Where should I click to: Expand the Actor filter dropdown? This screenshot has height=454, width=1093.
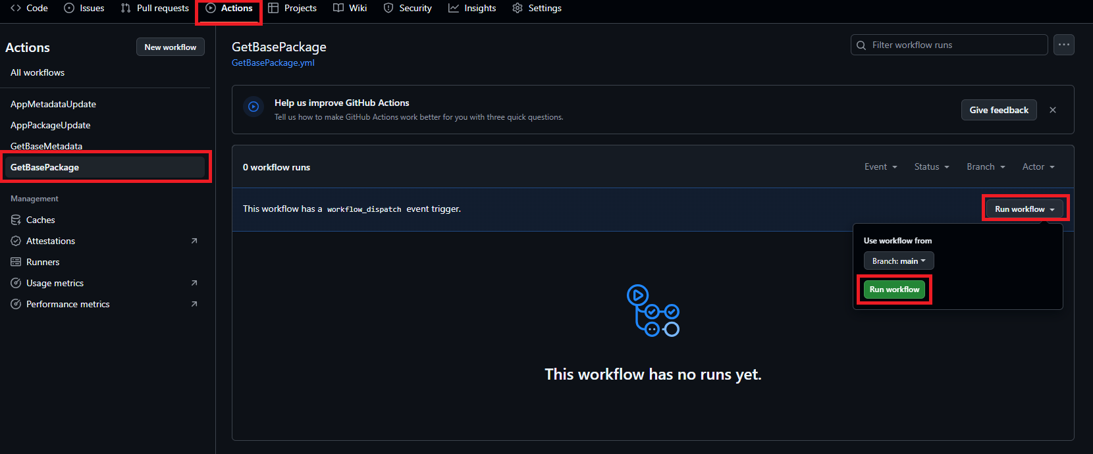tap(1038, 166)
